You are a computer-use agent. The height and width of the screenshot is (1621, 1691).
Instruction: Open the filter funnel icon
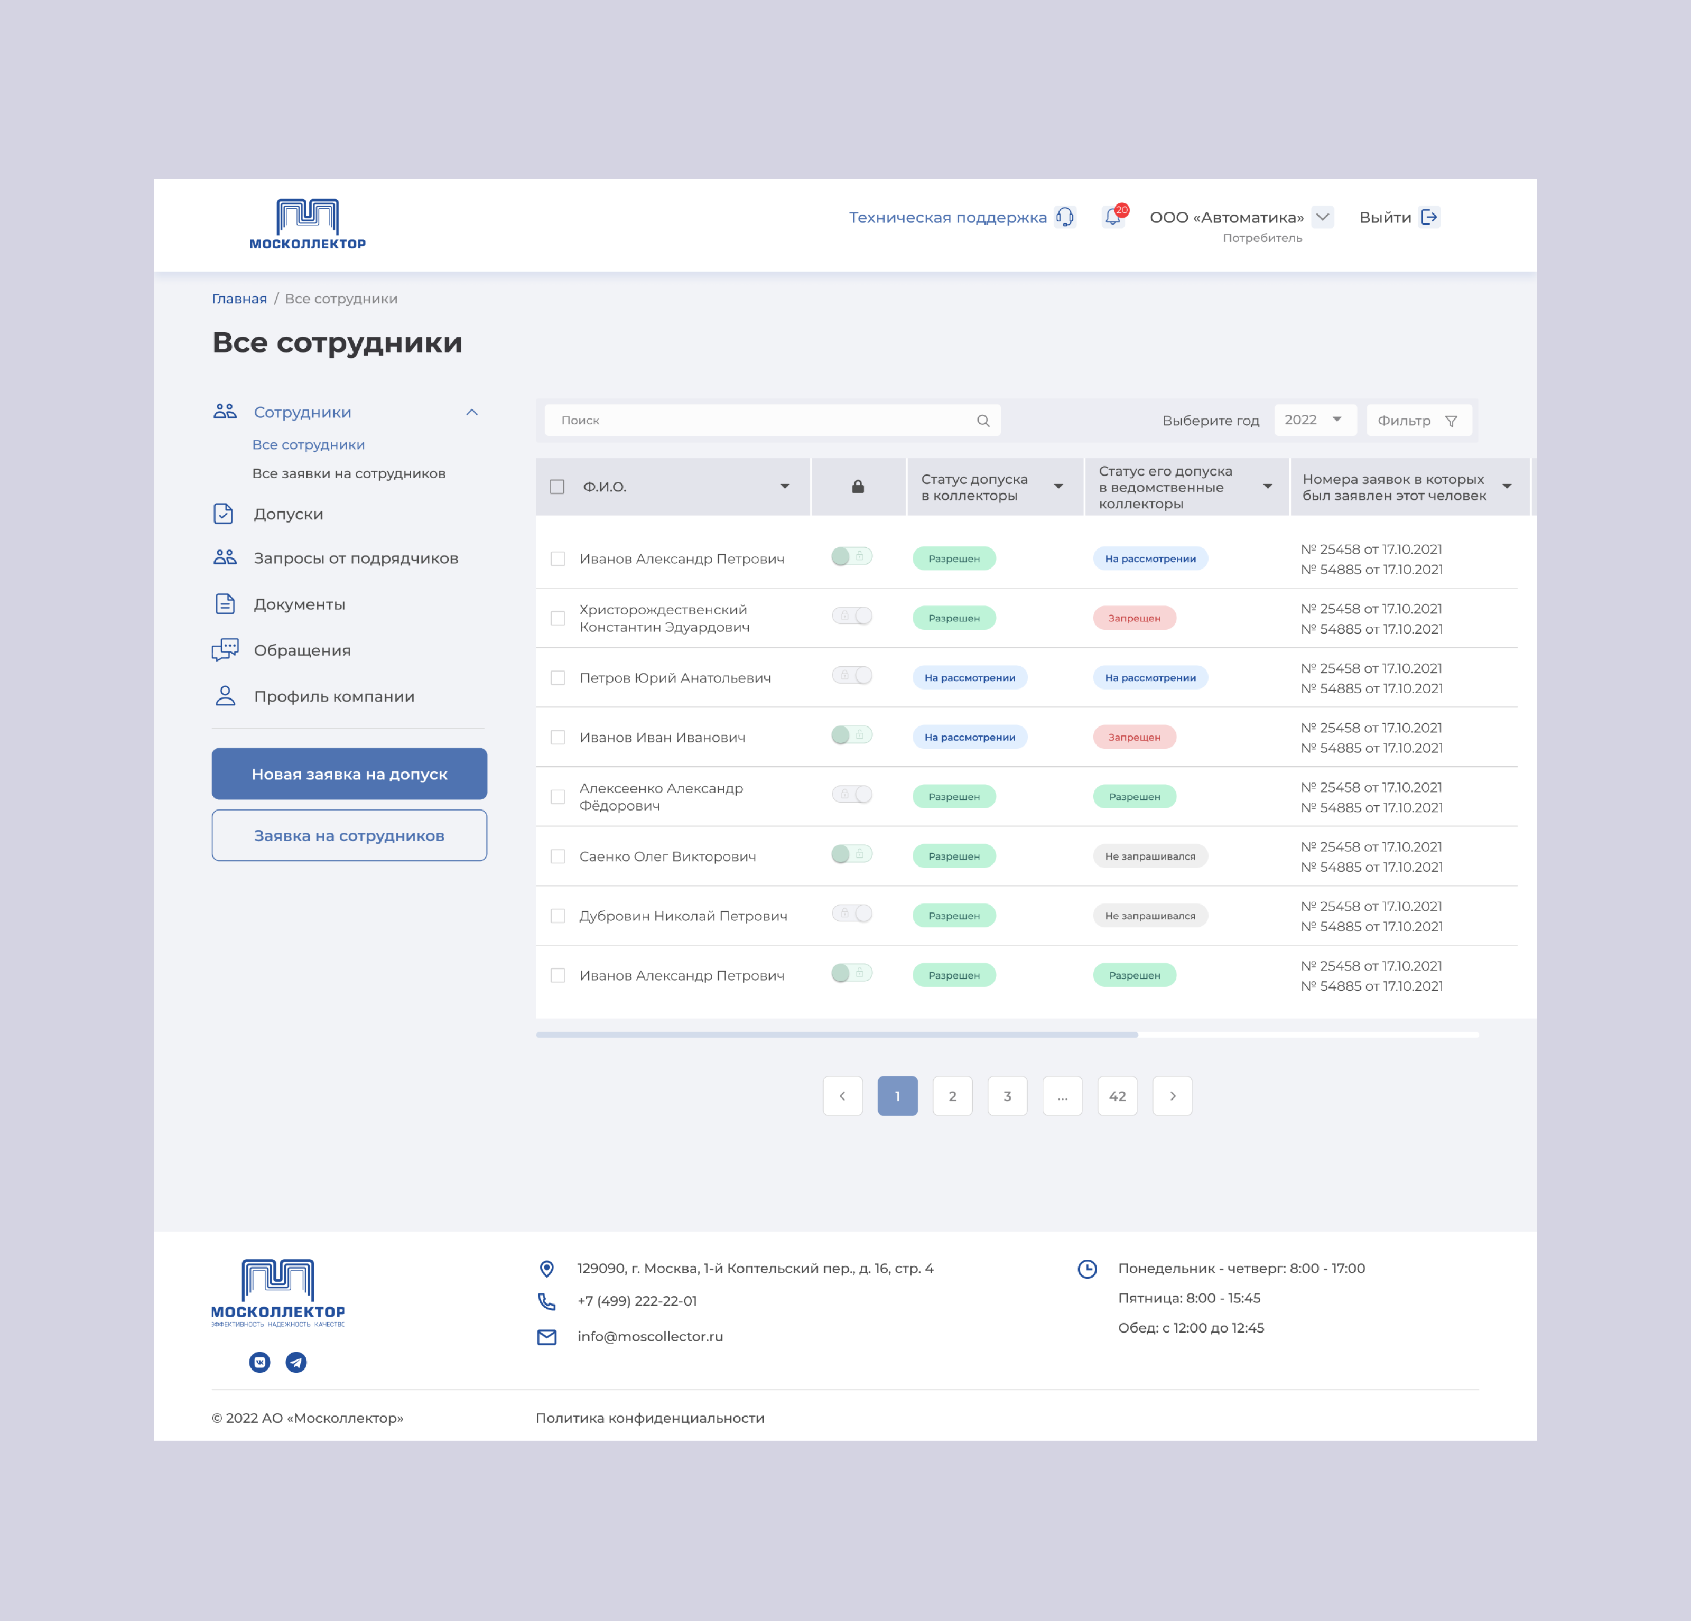coord(1451,421)
